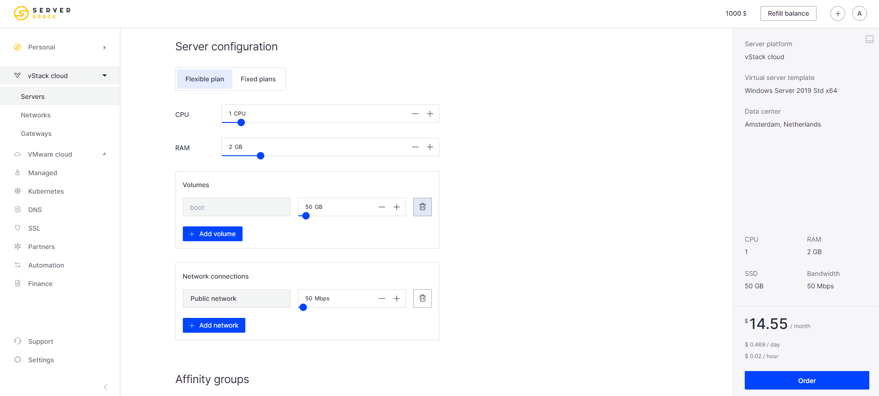
Task: Collapse the sidebar with the chevron icon
Action: [x=106, y=387]
